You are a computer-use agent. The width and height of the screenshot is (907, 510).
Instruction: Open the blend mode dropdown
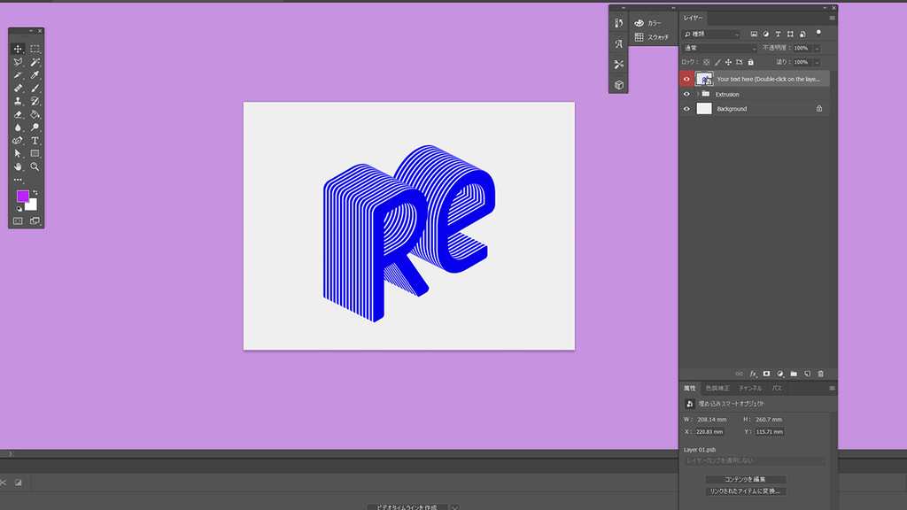click(719, 48)
